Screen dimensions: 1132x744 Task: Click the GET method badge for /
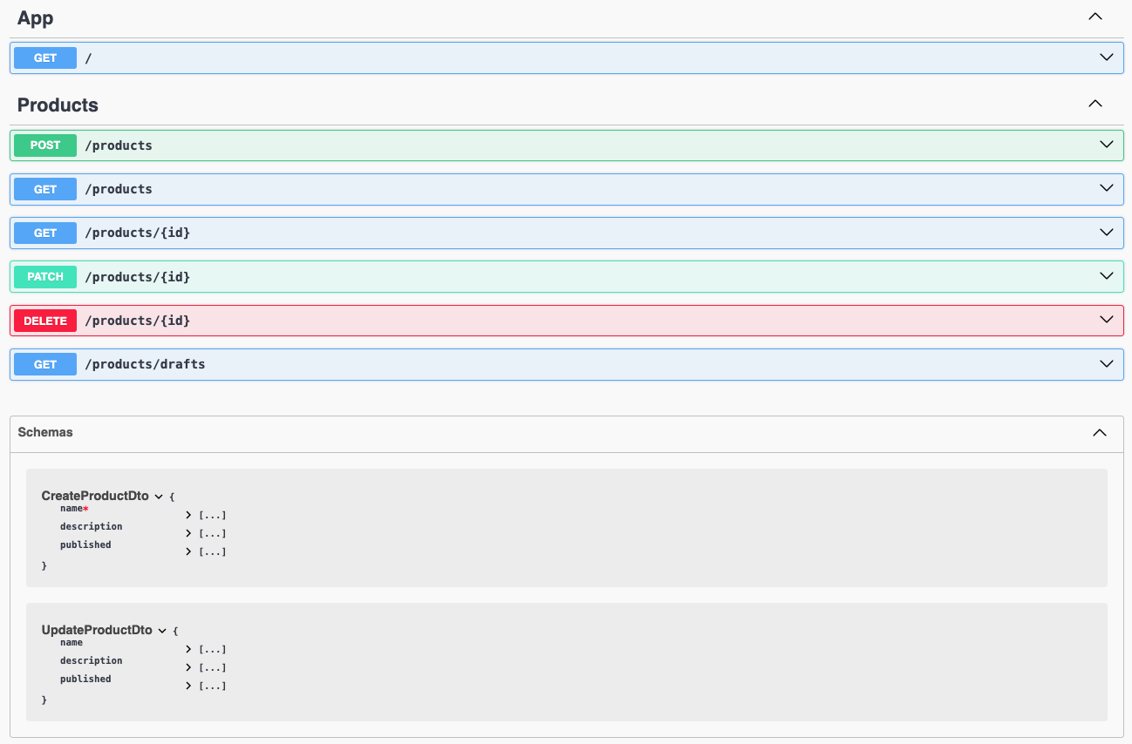(x=45, y=58)
